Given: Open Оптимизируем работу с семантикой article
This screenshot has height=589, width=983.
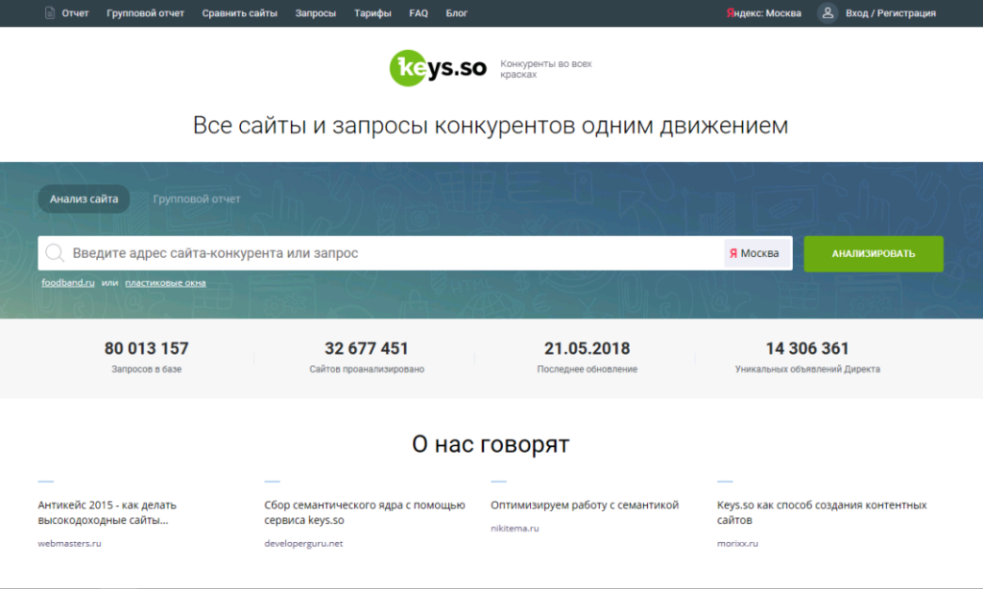Looking at the screenshot, I should (585, 505).
